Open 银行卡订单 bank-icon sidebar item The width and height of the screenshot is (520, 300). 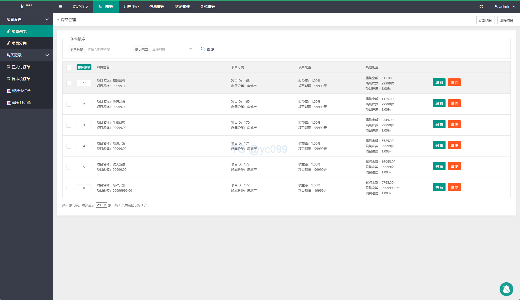21,91
